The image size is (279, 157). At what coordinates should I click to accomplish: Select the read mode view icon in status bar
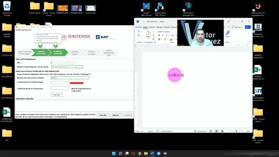[211, 131]
